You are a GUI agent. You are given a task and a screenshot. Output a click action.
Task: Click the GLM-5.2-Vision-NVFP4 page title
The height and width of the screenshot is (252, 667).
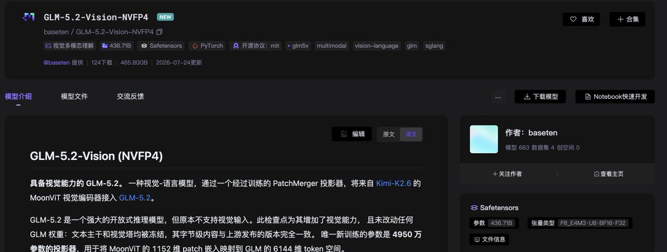(x=96, y=17)
